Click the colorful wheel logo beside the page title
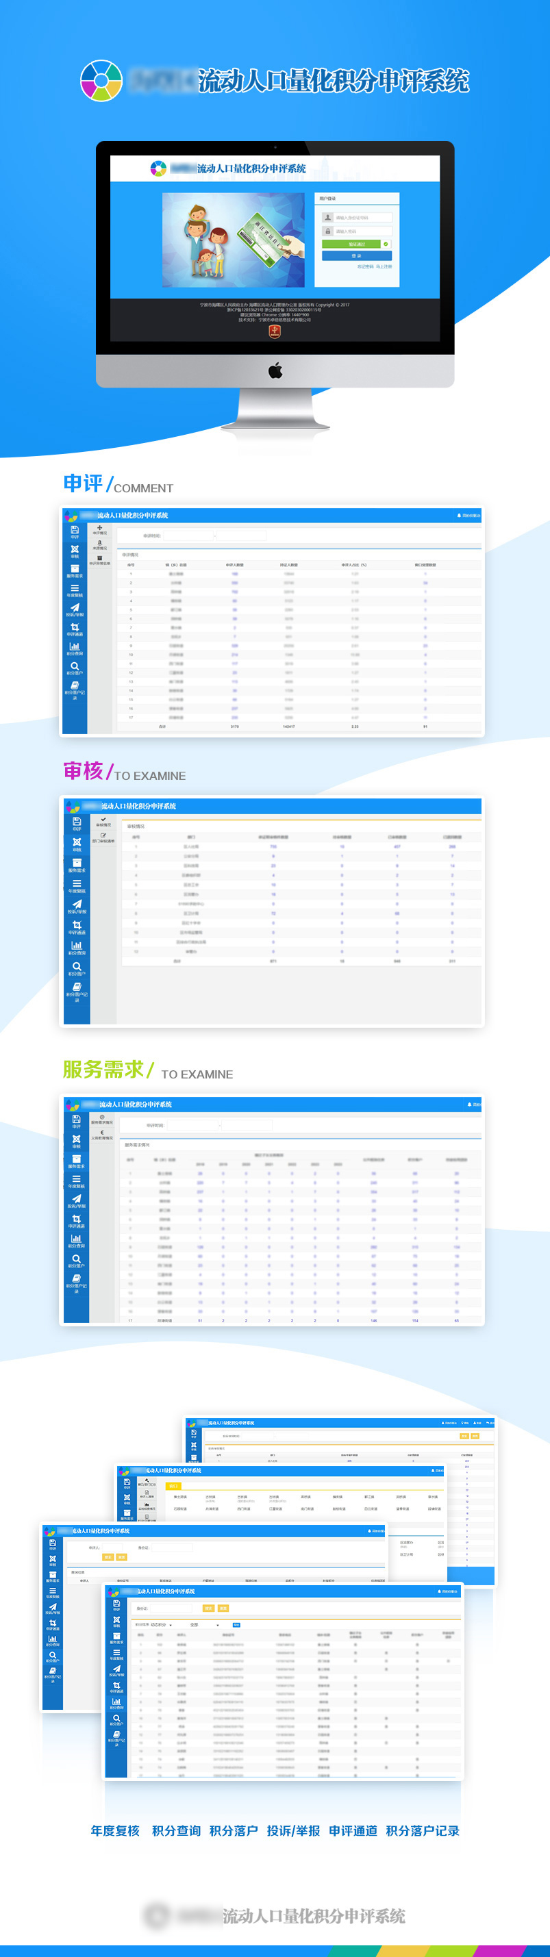The width and height of the screenshot is (550, 1957). pos(101,81)
